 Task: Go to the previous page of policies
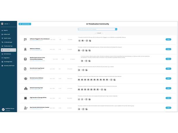pyautogui.click(x=95, y=33)
